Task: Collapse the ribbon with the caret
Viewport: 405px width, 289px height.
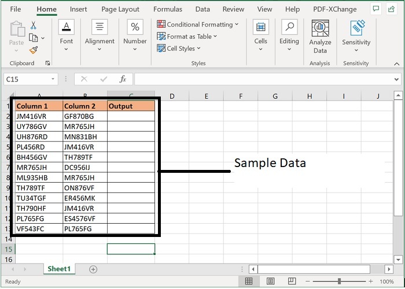Action: 397,64
